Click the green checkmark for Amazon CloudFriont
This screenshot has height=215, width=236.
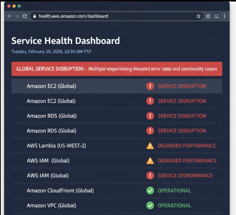click(150, 190)
